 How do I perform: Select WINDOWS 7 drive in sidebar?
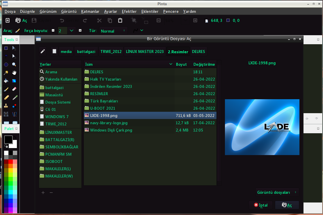pos(60,117)
